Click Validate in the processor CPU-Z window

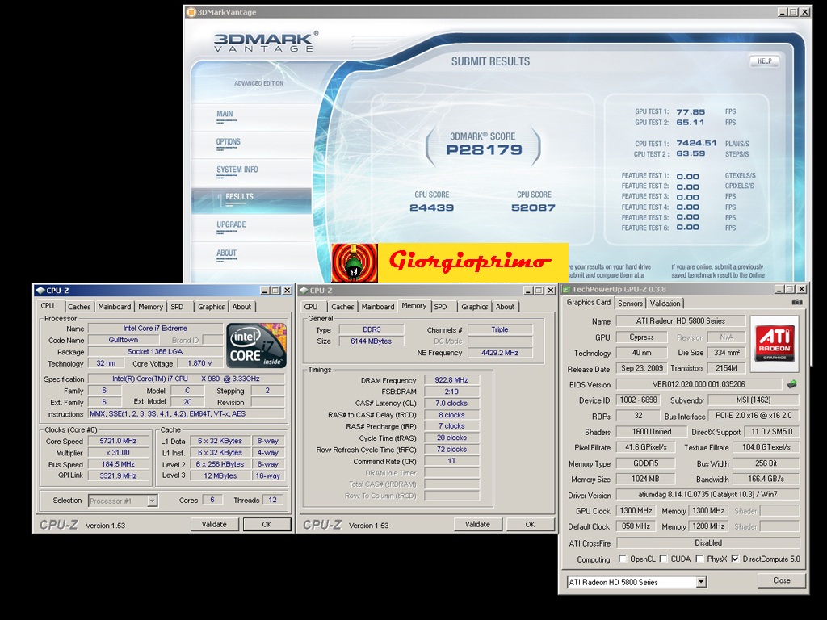coord(214,524)
